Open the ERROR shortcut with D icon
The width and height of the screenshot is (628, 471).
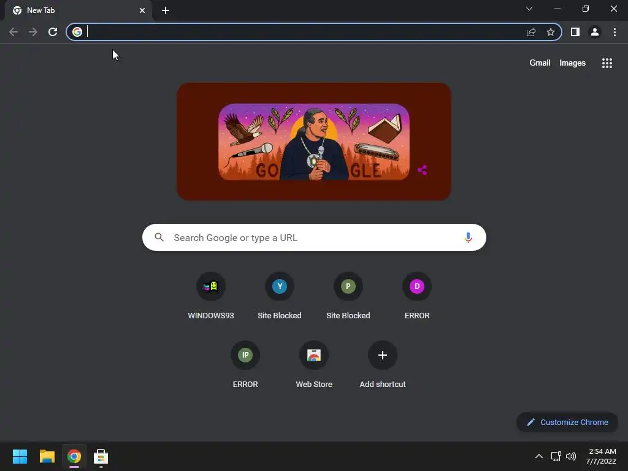pos(417,296)
